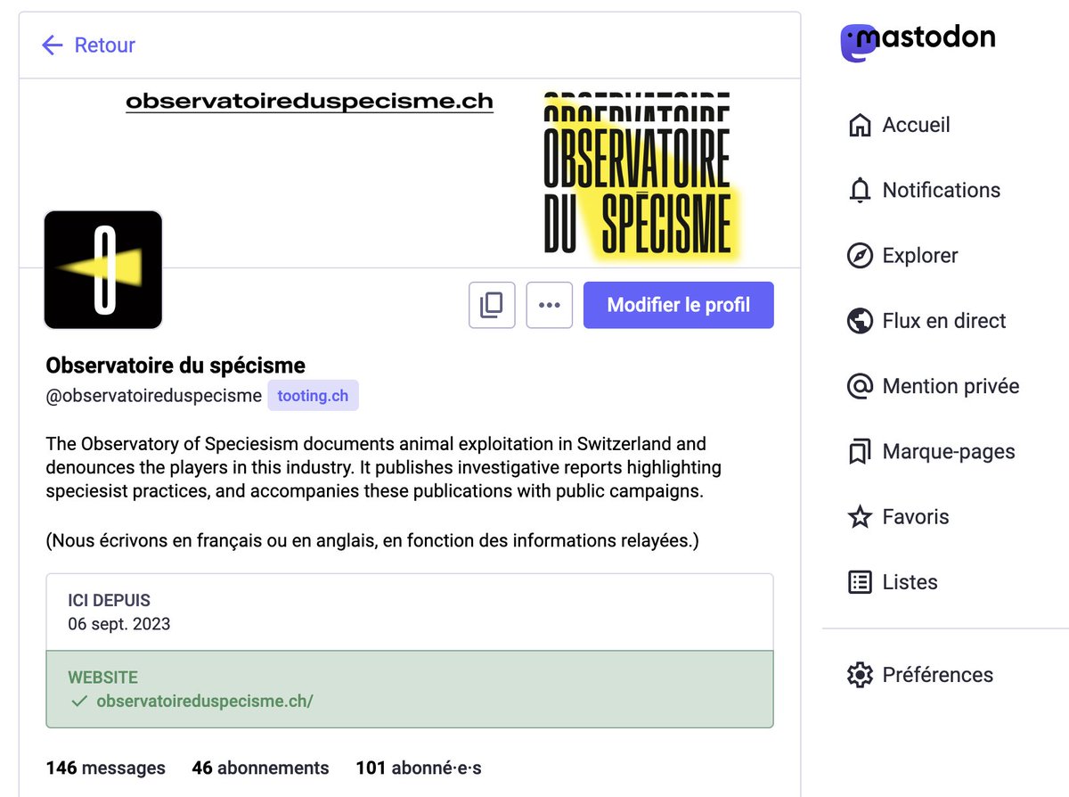
Task: Click the @observatoireduspecisme handle
Action: [153, 396]
